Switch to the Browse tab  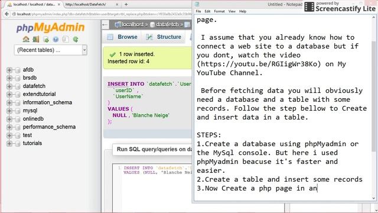122,37
